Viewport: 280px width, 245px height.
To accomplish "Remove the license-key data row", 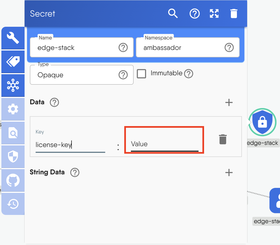I will coord(223,139).
